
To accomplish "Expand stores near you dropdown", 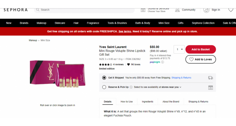I will (x=171, y=87).
